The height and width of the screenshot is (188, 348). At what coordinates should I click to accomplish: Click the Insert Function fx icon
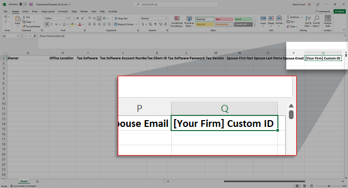(x=35, y=36)
